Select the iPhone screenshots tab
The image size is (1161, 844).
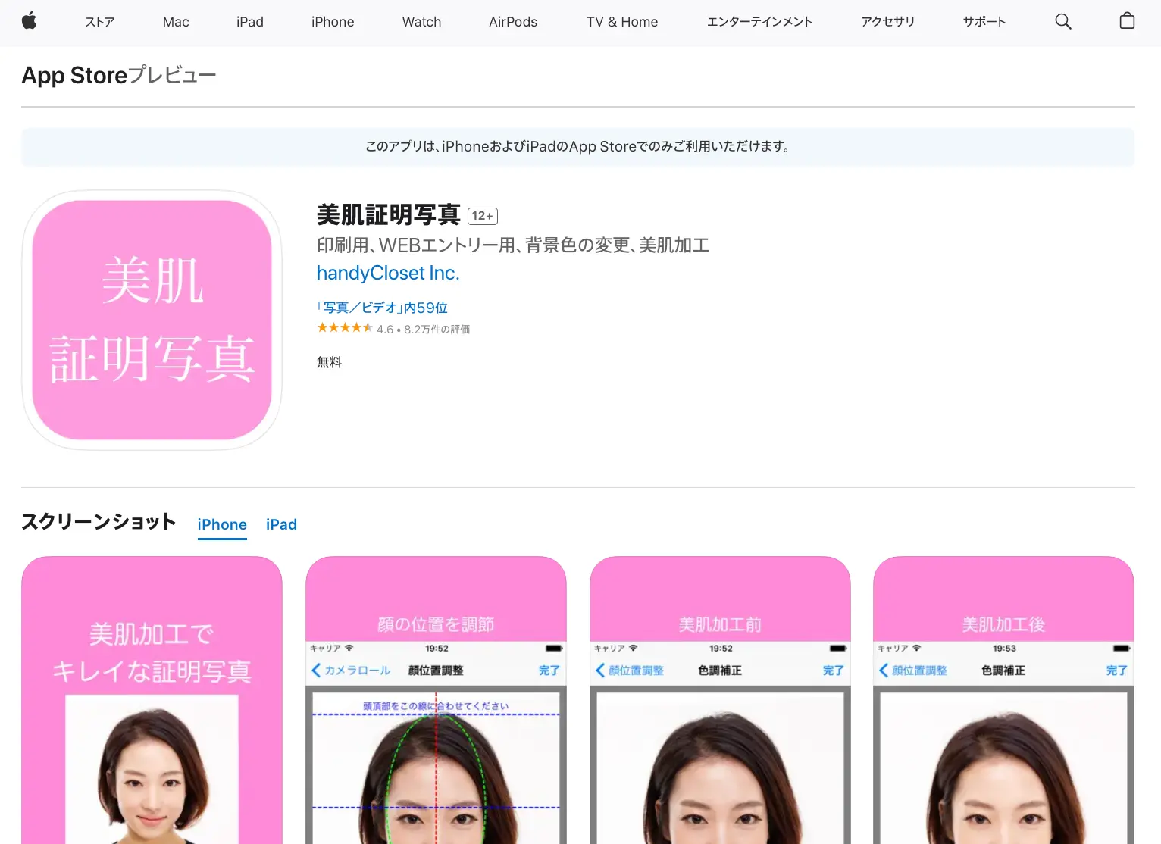click(222, 524)
